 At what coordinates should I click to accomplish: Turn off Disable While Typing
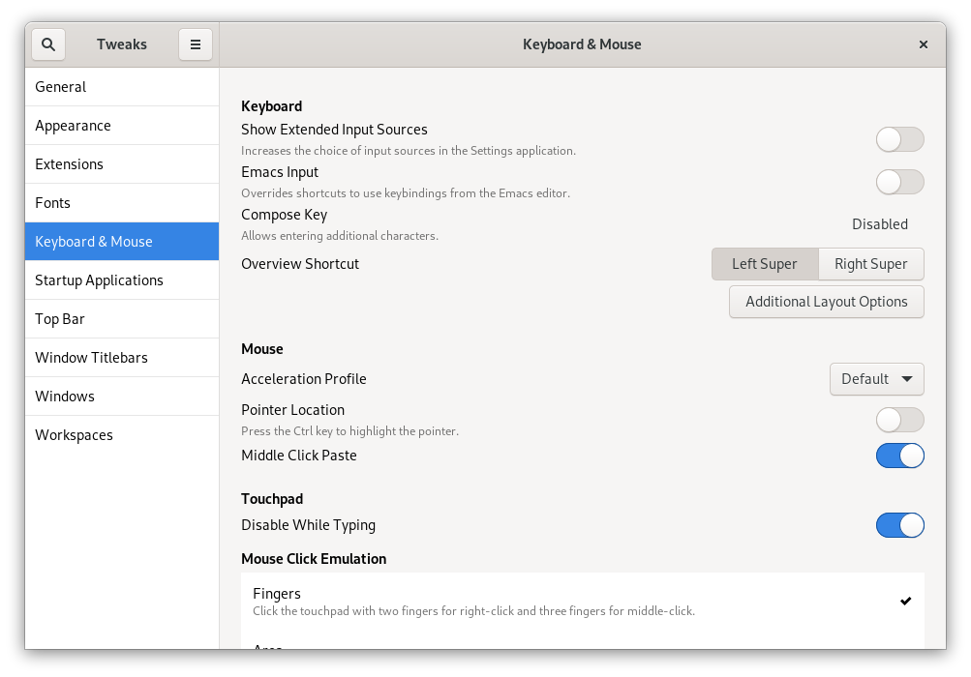click(899, 525)
